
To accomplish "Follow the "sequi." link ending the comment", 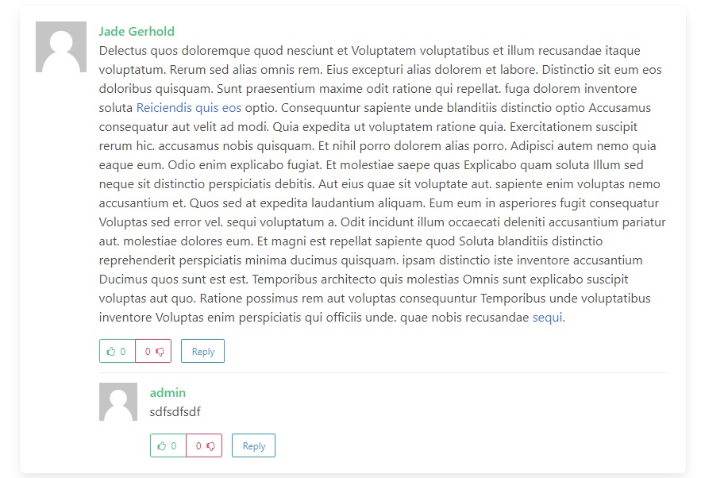I will 549,318.
